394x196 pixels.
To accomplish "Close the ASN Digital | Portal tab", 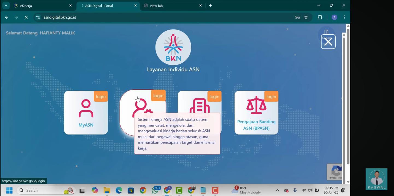I will [x=136, y=5].
